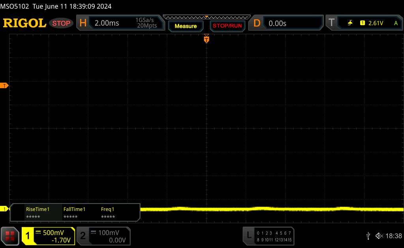This screenshot has height=248, width=404.
Task: Click the yellow channel 1 waveform trace
Action: point(272,209)
